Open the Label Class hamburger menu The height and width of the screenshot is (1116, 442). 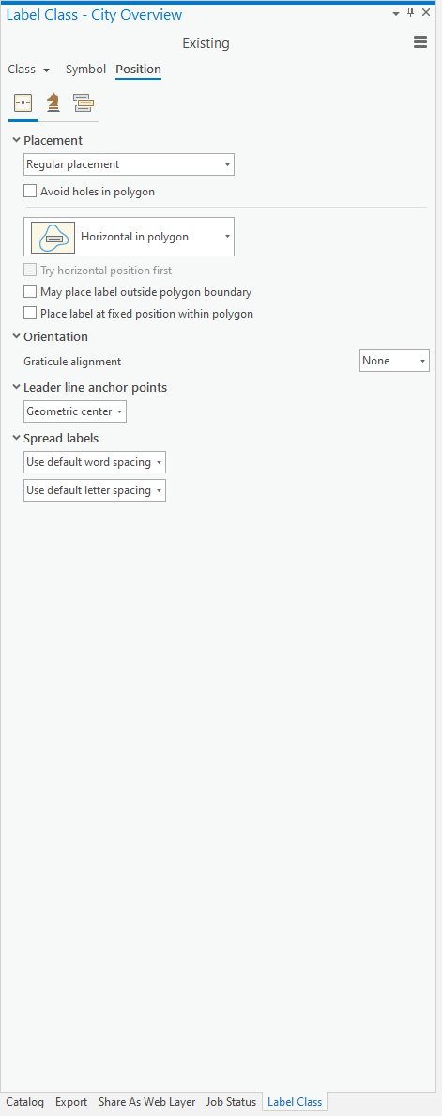420,42
